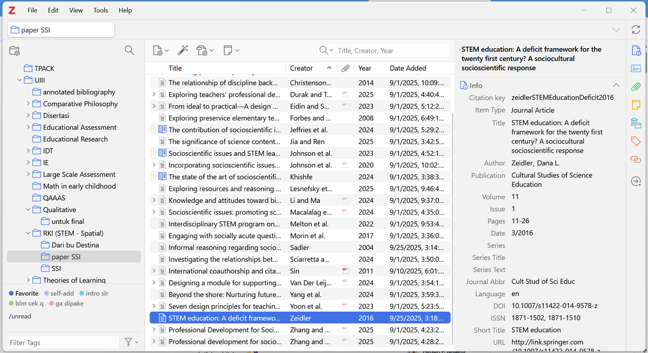Click PDF icon in the Durak row

(345, 95)
